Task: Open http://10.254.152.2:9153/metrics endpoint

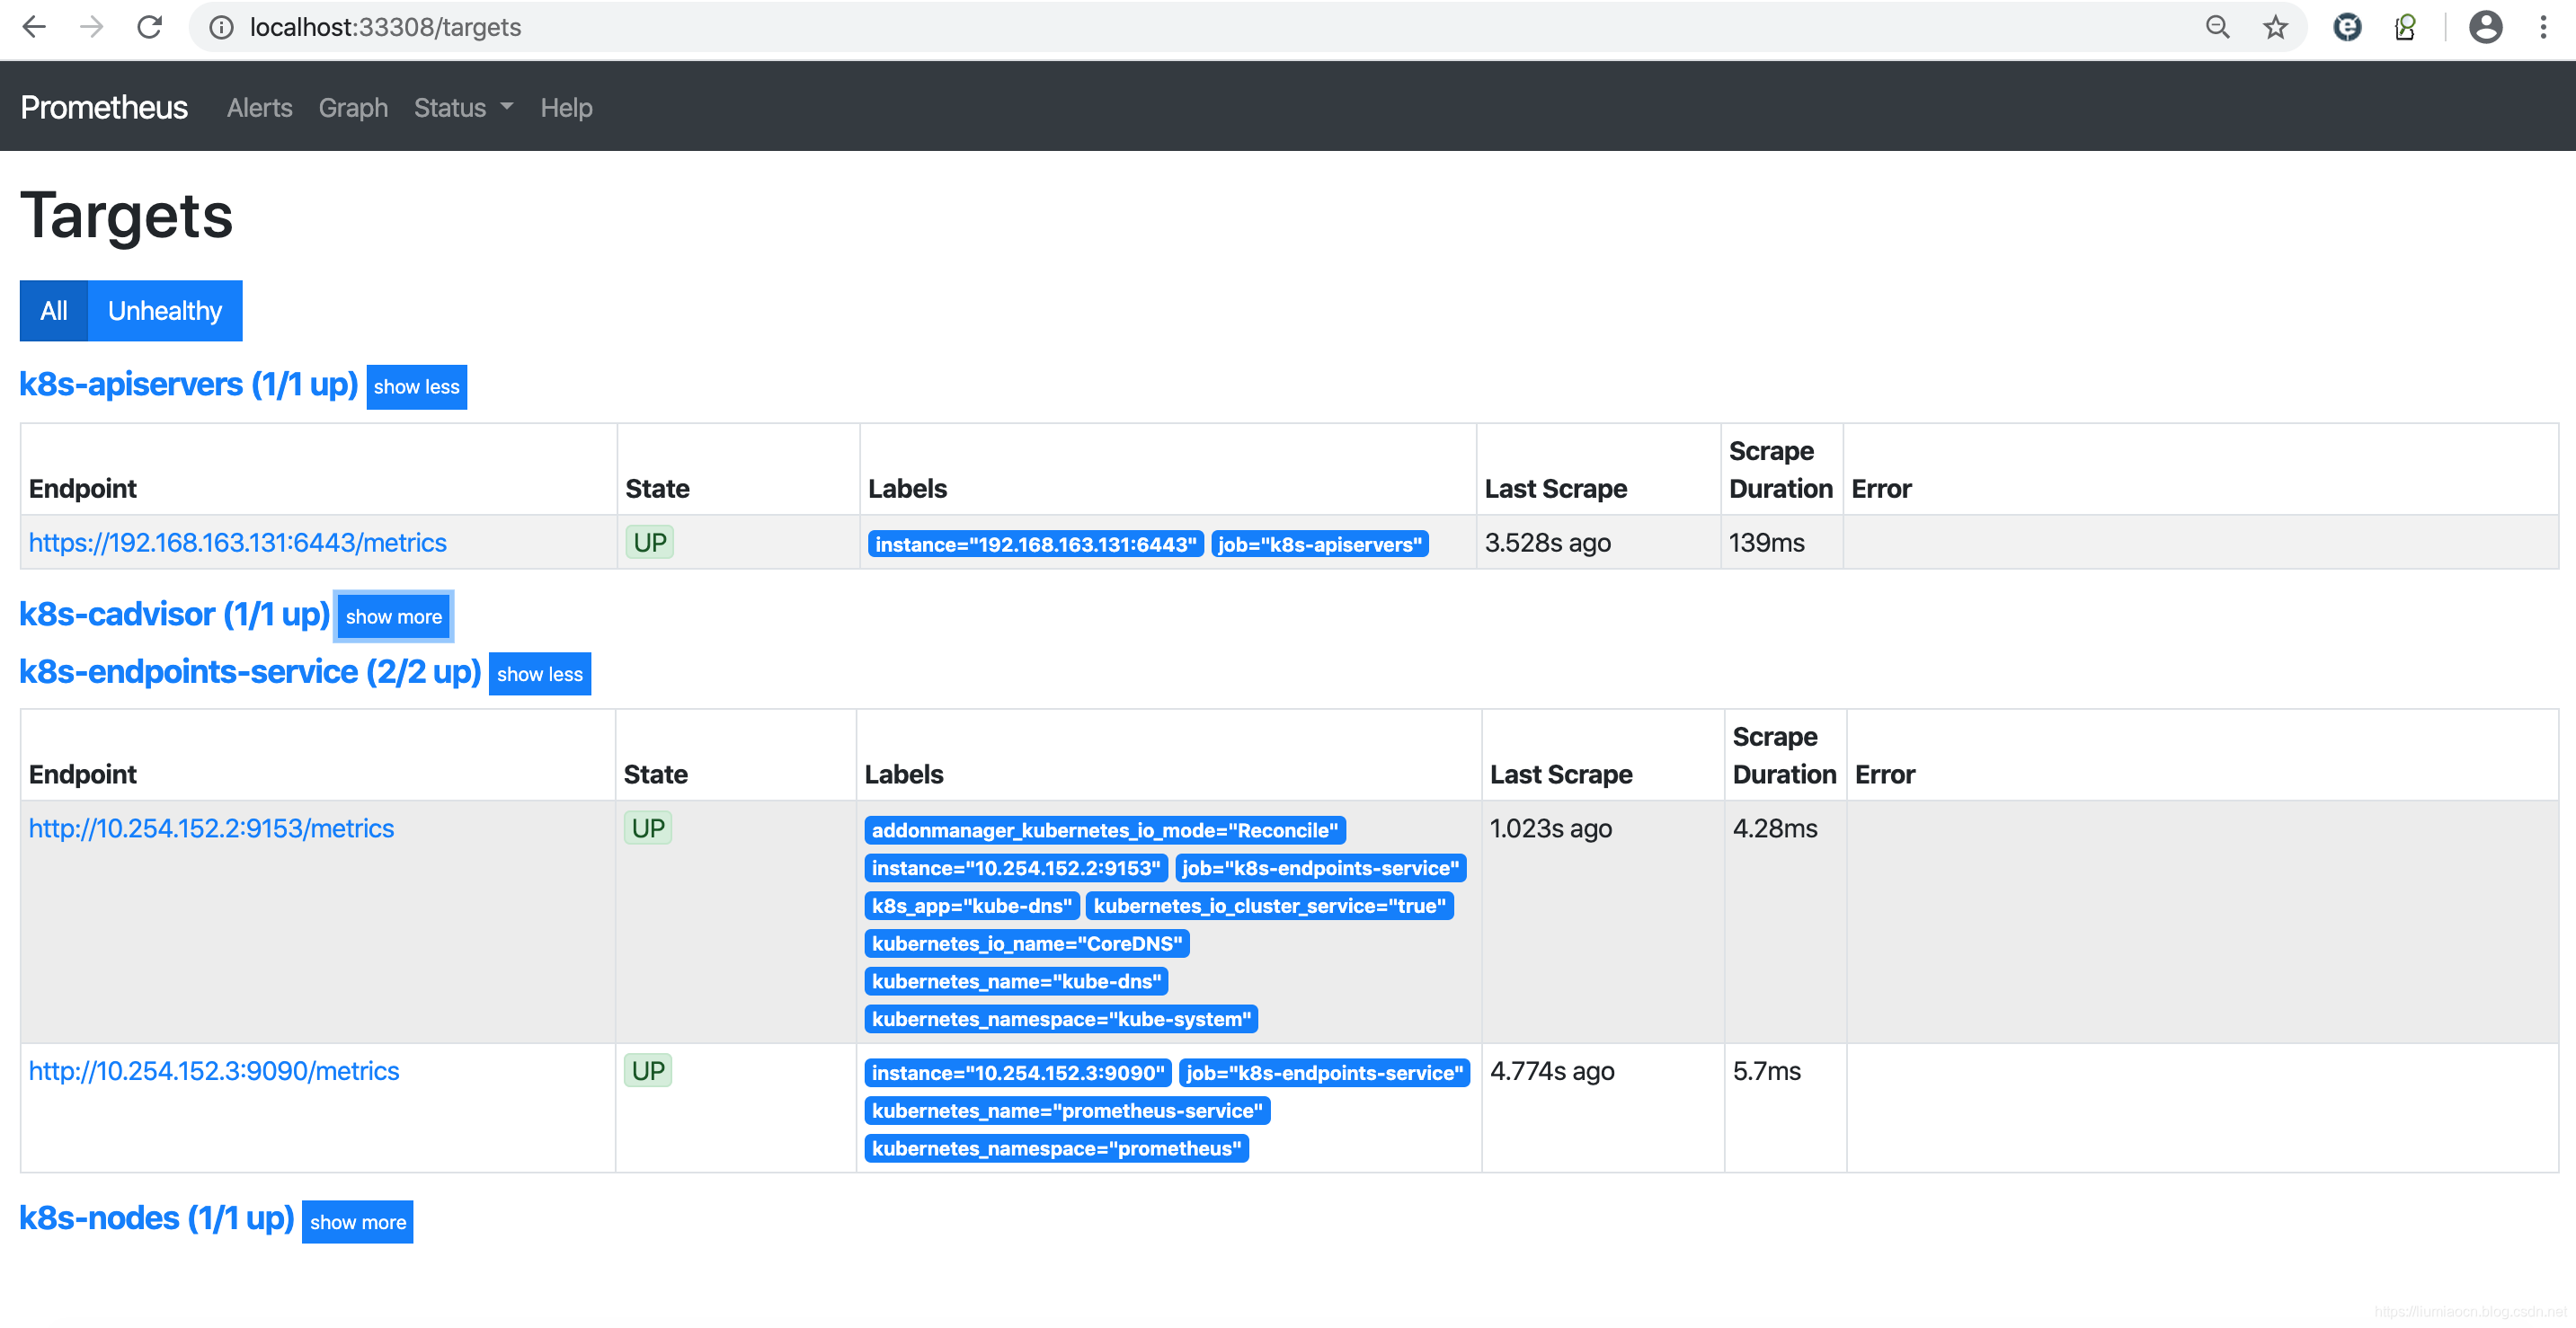Action: pyautogui.click(x=211, y=828)
